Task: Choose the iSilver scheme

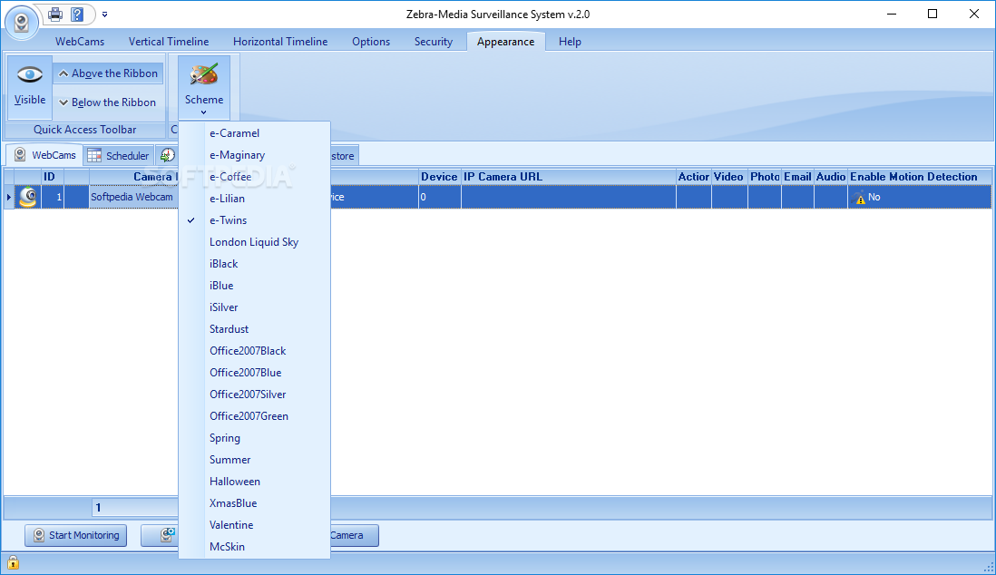Action: click(255, 307)
